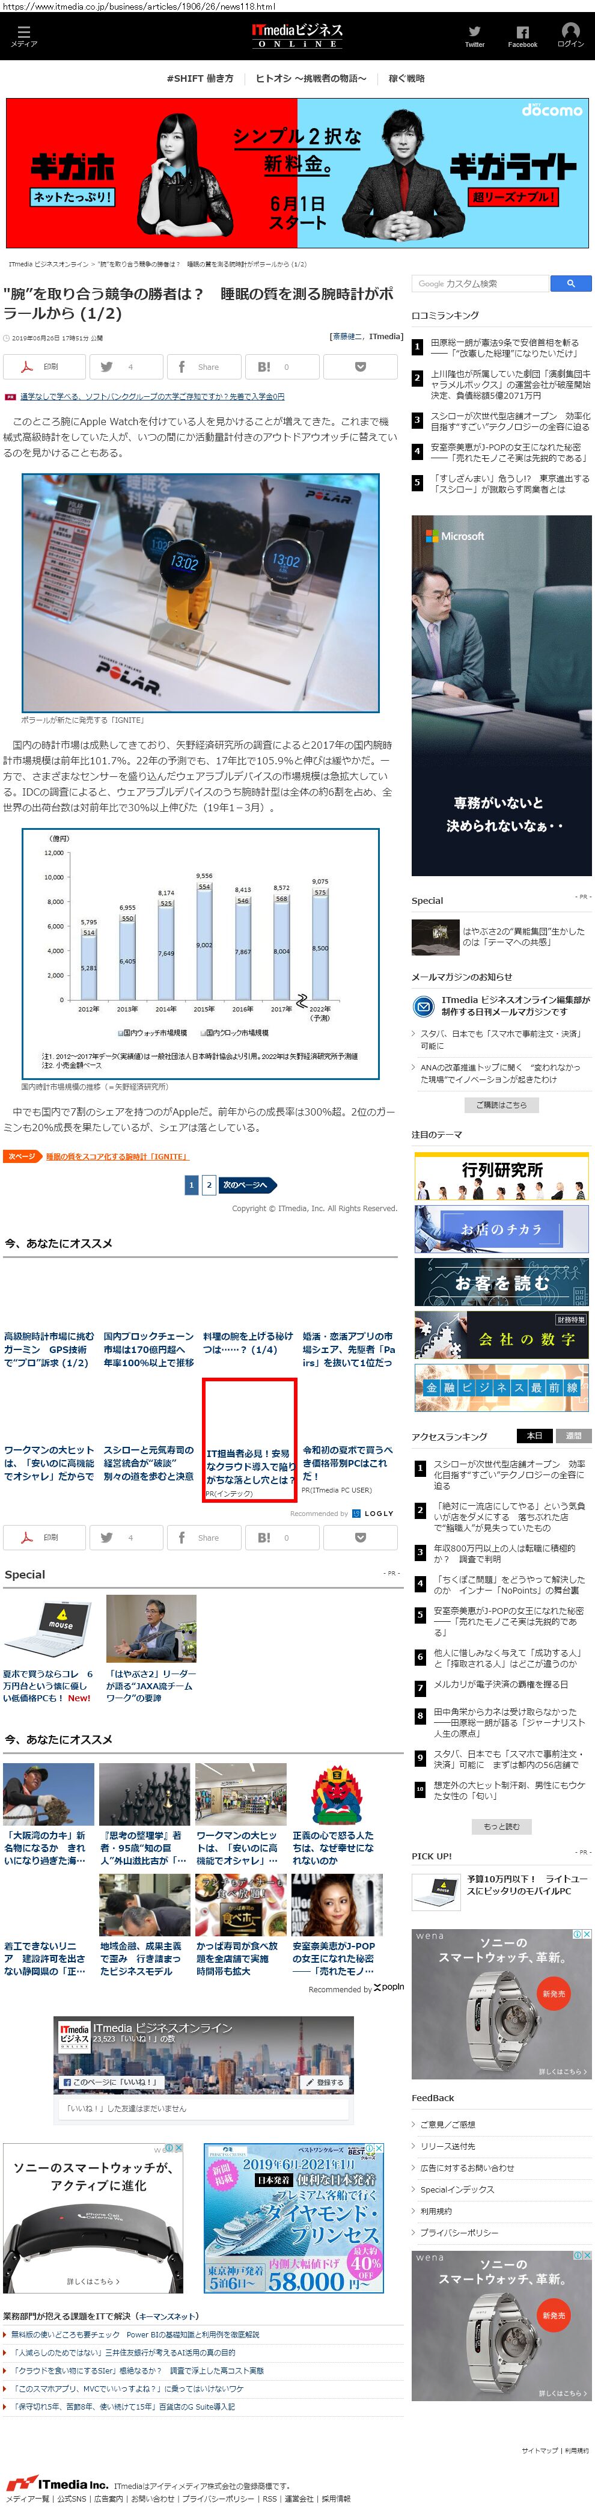Click the 次のページへ button

[x=246, y=1185]
